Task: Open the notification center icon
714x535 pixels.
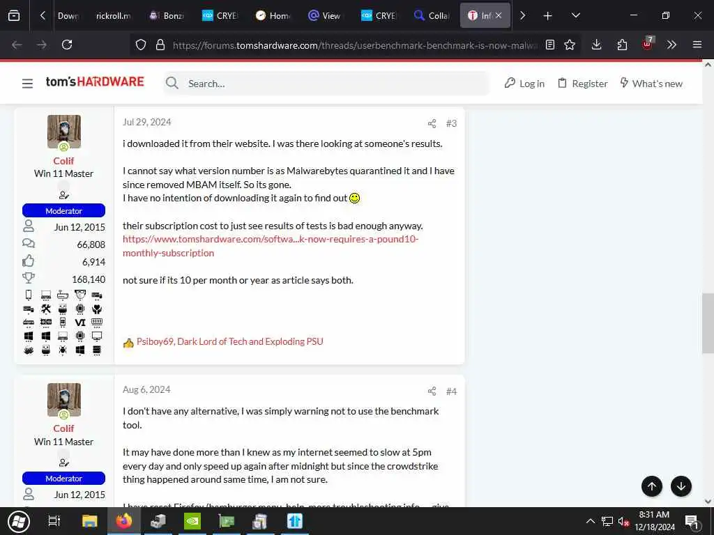Action: click(692, 522)
